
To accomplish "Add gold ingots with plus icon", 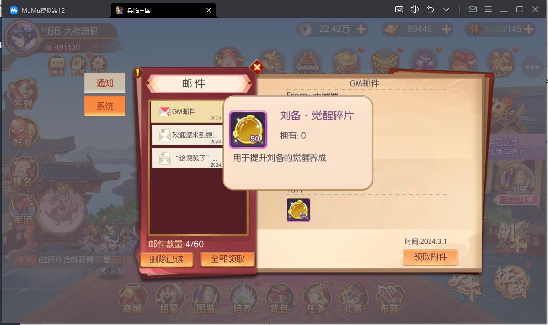I will [446, 29].
